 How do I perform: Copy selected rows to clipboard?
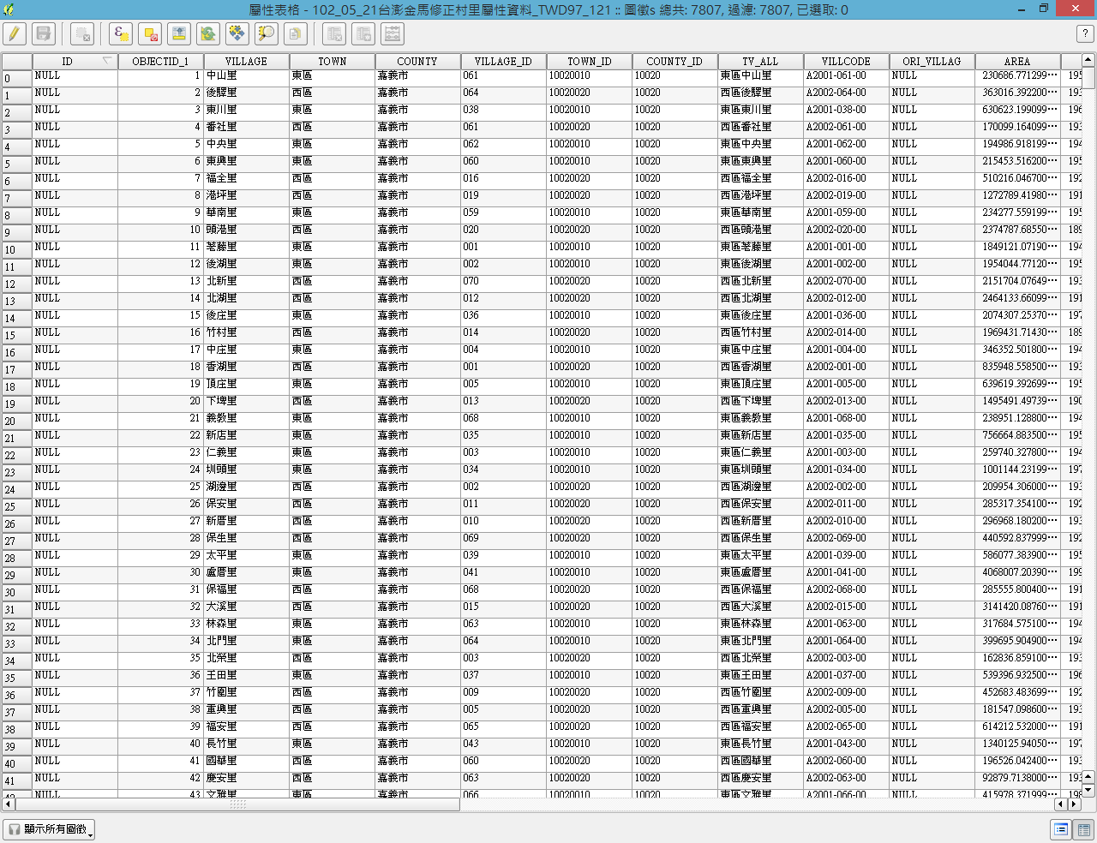click(x=296, y=34)
